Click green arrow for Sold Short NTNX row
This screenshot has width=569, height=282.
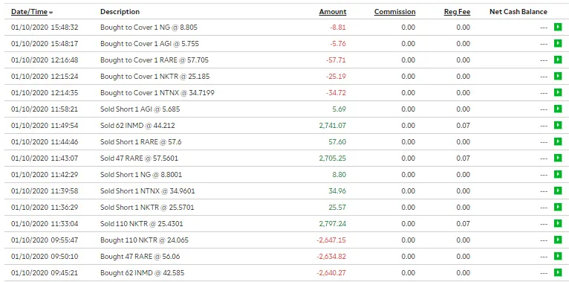pyautogui.click(x=558, y=190)
